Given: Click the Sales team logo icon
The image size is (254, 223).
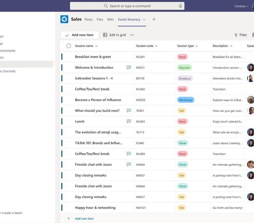Looking at the screenshot, I should [64, 19].
